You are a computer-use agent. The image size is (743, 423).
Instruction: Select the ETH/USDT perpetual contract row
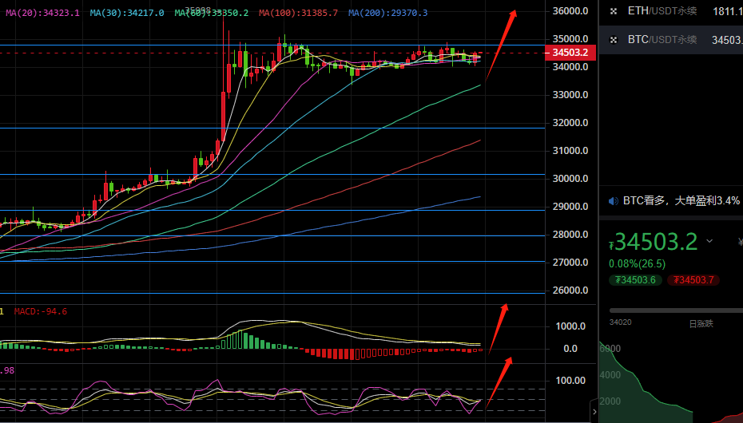671,11
